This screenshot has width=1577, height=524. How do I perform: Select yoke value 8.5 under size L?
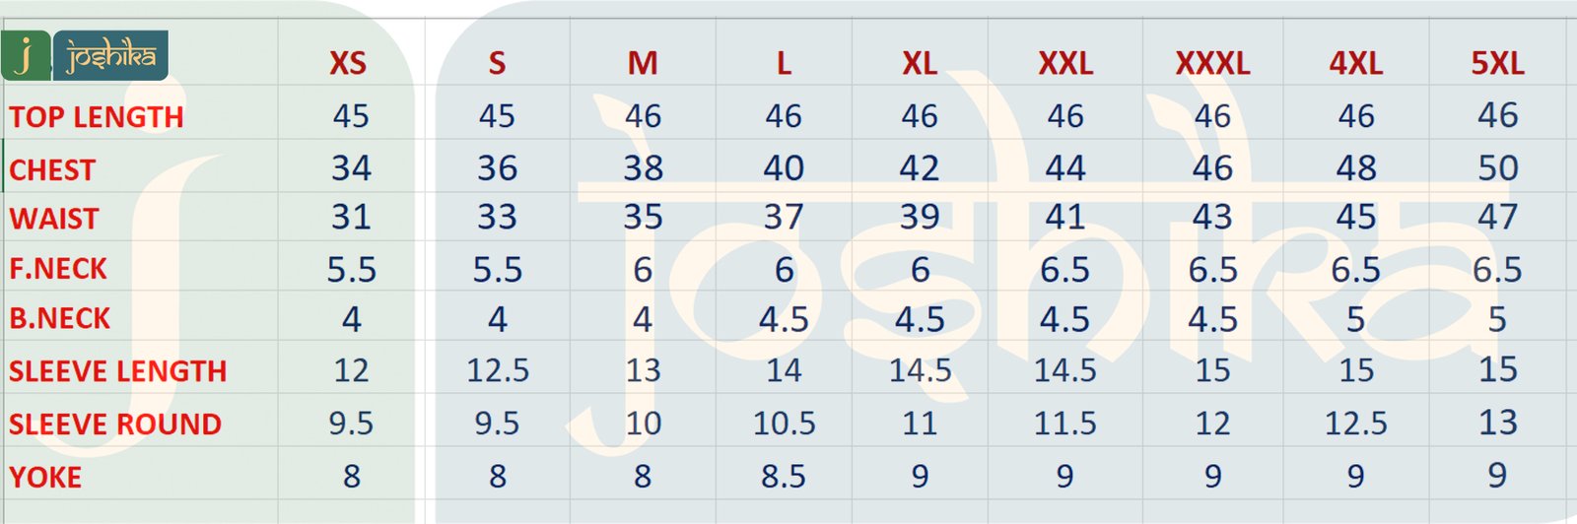(784, 477)
